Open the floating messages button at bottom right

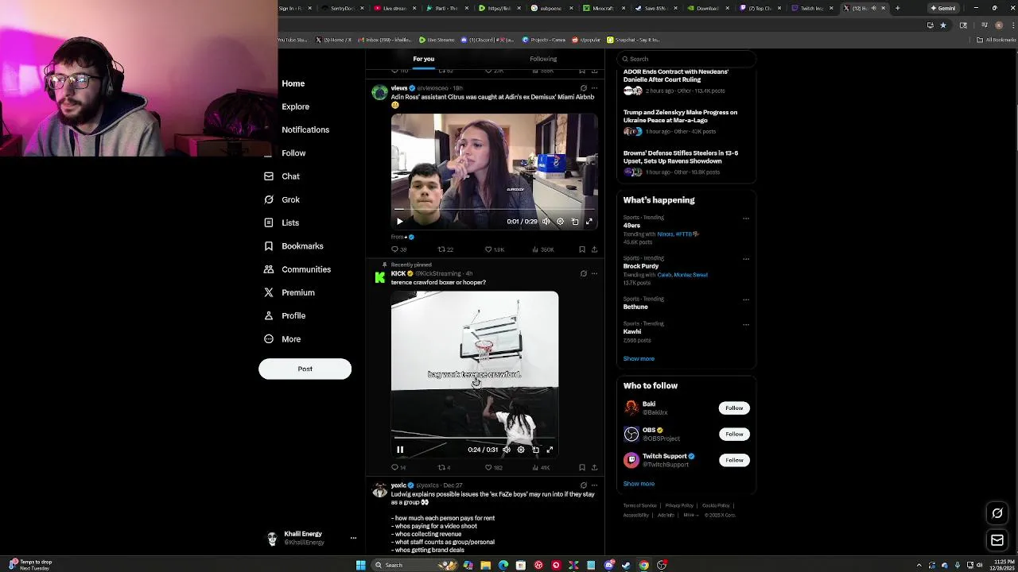[x=997, y=540]
